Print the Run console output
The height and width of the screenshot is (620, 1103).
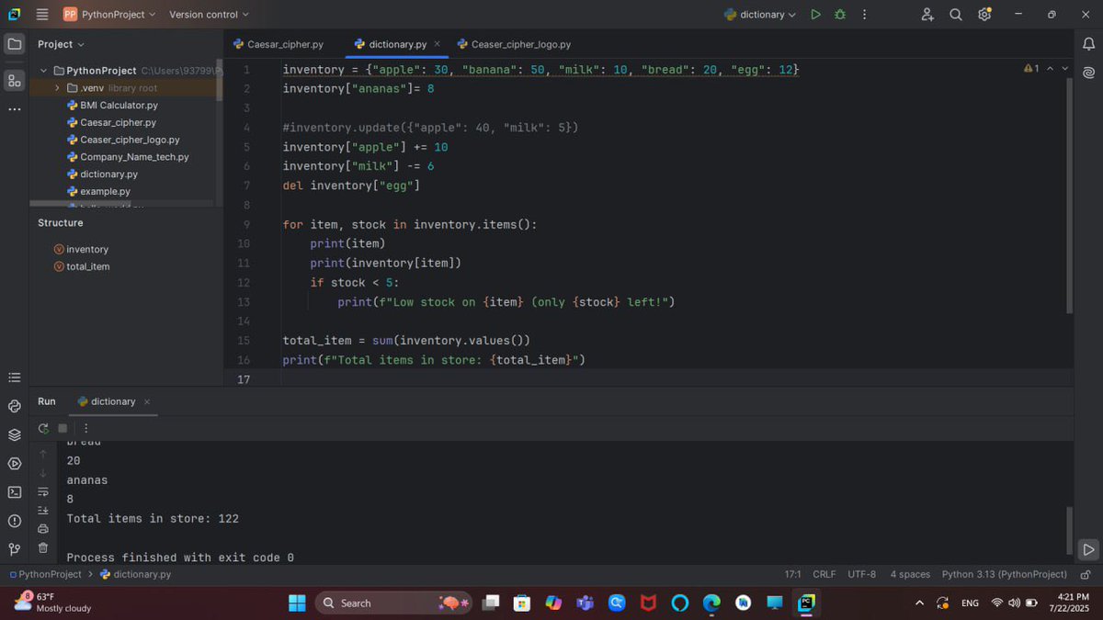[43, 529]
